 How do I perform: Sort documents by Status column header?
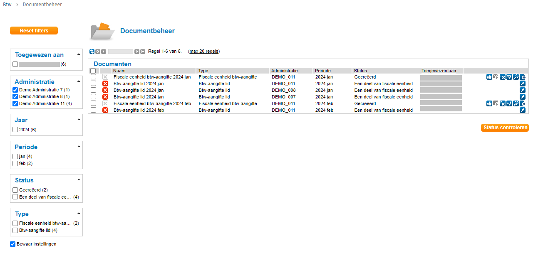click(x=360, y=71)
